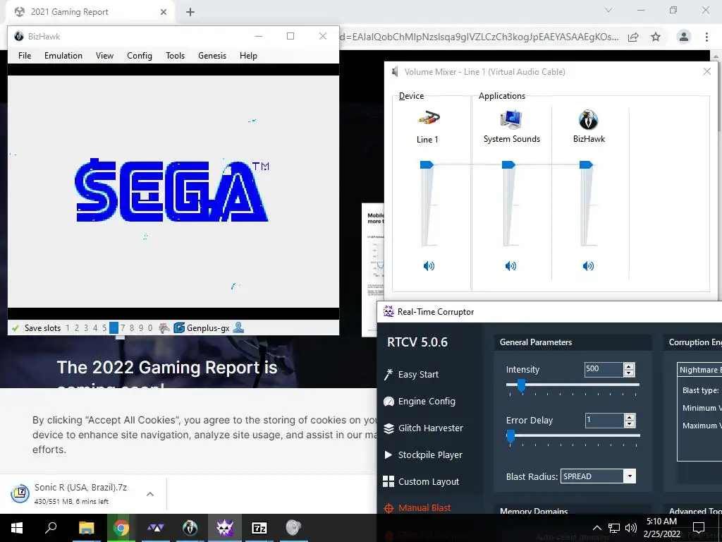722x542 pixels.
Task: Mute the Line 1 device in Volume Mixer
Action: pyautogui.click(x=429, y=266)
